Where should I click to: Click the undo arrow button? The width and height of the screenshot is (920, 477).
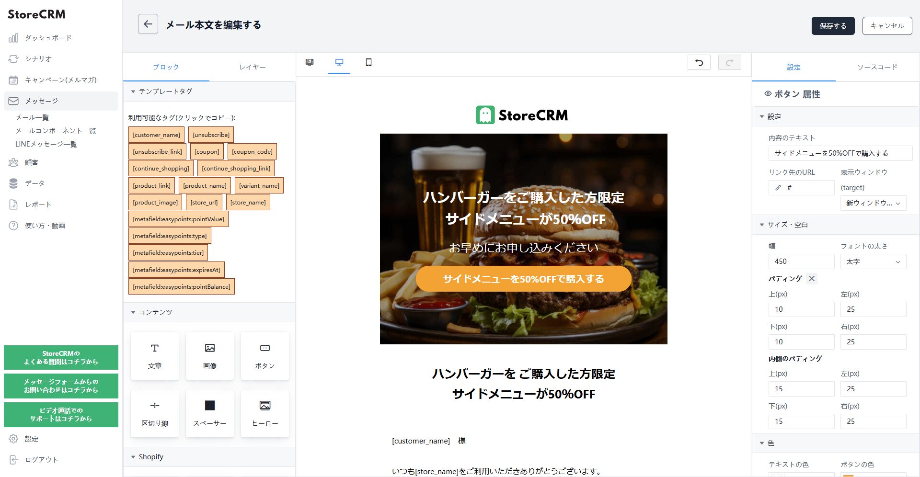coord(699,62)
